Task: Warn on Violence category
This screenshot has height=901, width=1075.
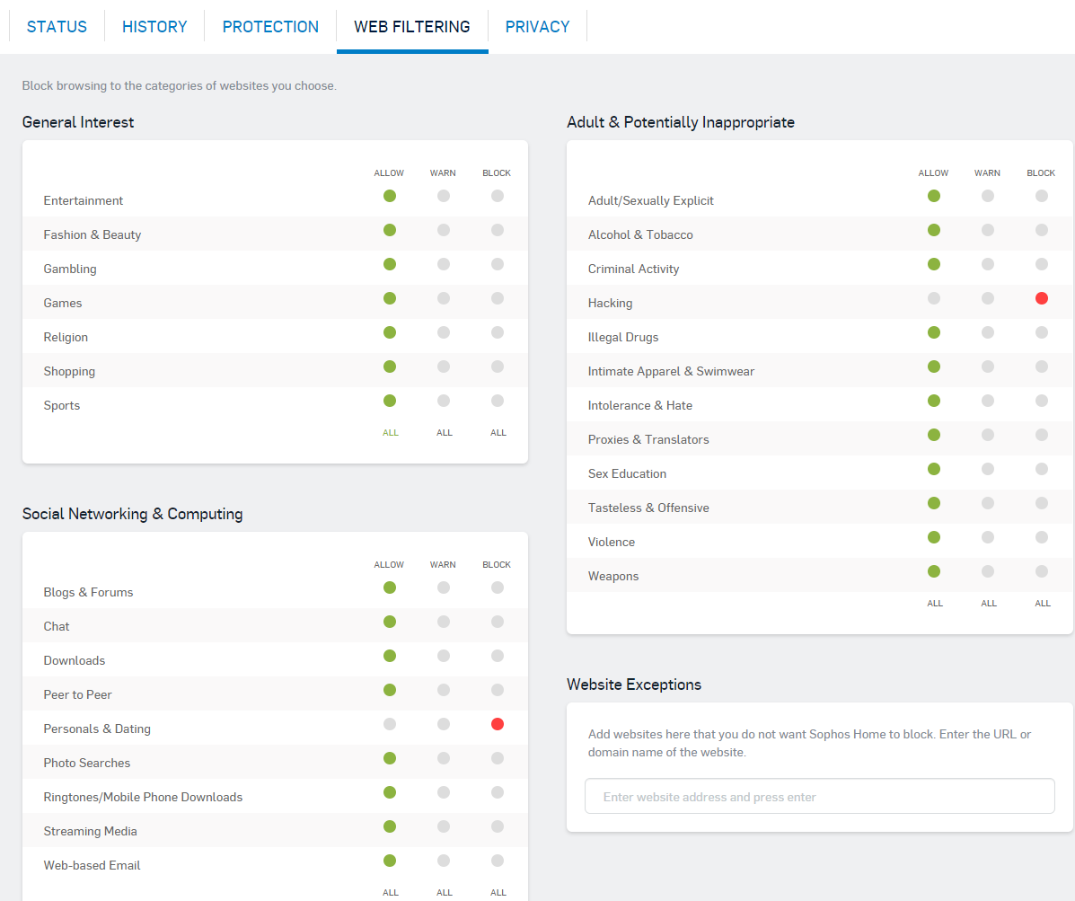Action: pyautogui.click(x=988, y=537)
